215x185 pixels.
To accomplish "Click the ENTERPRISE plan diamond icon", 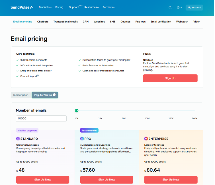I will click(146, 139).
